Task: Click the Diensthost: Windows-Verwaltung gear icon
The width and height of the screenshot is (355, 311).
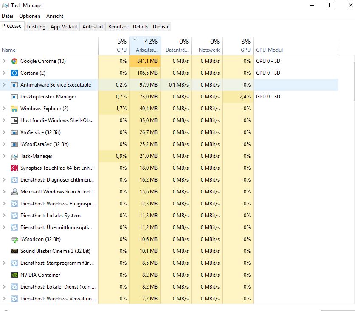Action: (14, 299)
